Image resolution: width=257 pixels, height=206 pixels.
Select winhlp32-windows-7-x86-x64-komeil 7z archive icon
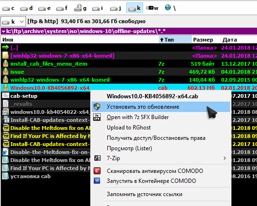(x=5, y=80)
